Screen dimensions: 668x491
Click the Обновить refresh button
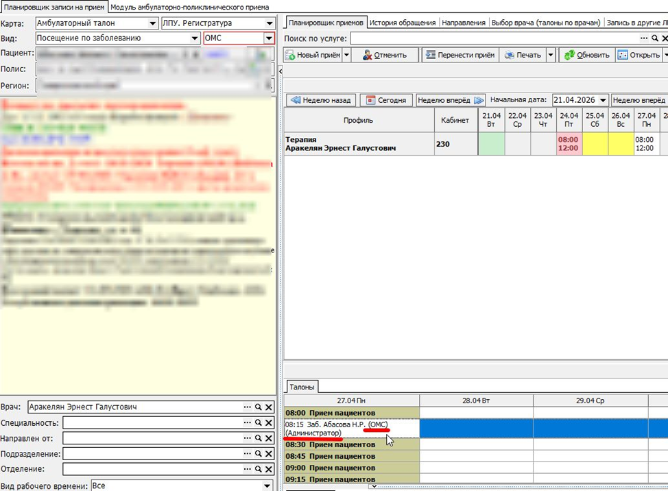pyautogui.click(x=587, y=55)
